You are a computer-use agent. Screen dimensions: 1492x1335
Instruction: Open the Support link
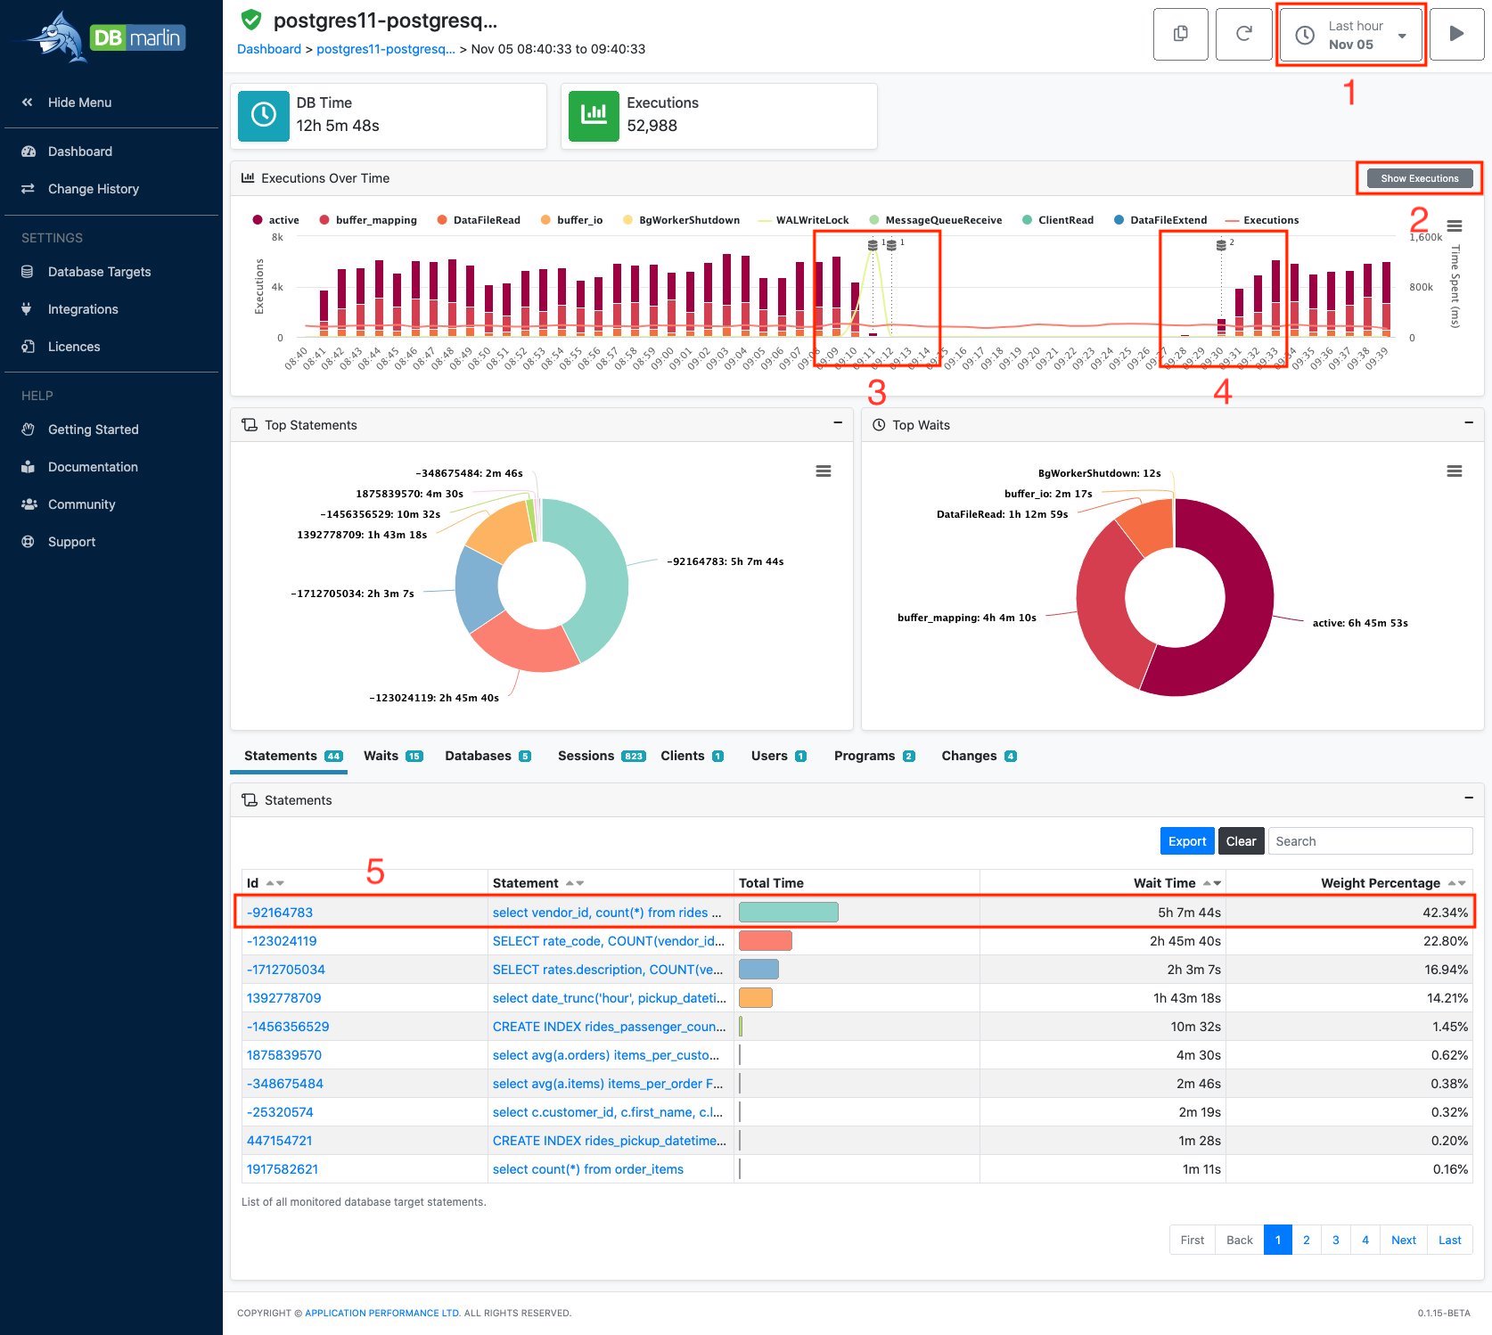pos(59,542)
